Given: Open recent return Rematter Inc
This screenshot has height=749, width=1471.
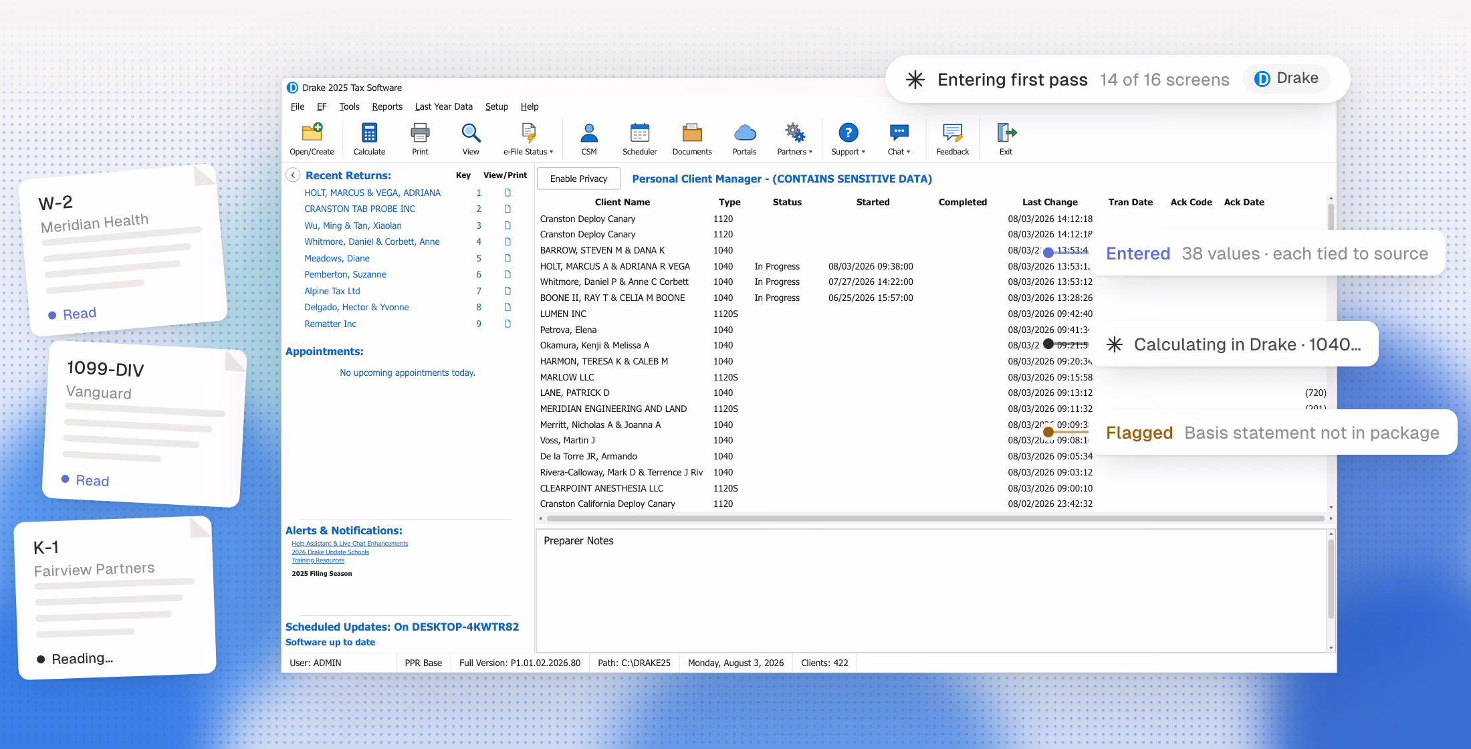Looking at the screenshot, I should [330, 324].
